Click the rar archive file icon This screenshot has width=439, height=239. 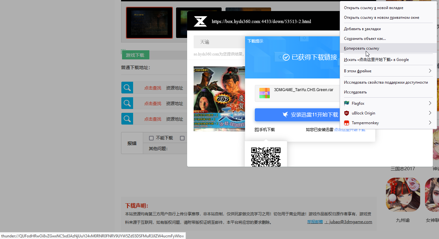(x=265, y=93)
